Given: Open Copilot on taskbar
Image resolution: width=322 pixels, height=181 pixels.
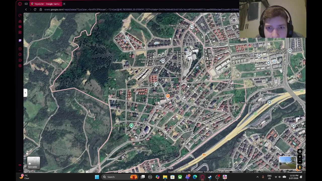Looking at the screenshot, I should tap(157, 177).
